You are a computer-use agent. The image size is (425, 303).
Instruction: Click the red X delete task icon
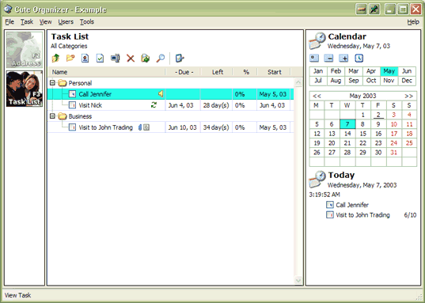click(x=131, y=59)
